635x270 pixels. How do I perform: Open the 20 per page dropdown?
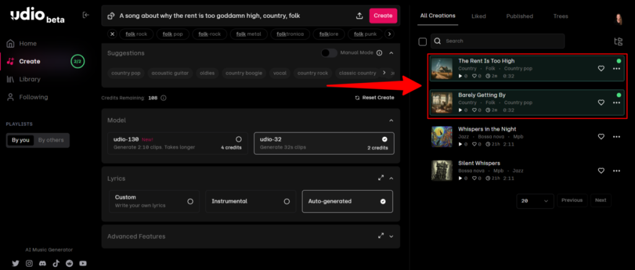pos(535,201)
